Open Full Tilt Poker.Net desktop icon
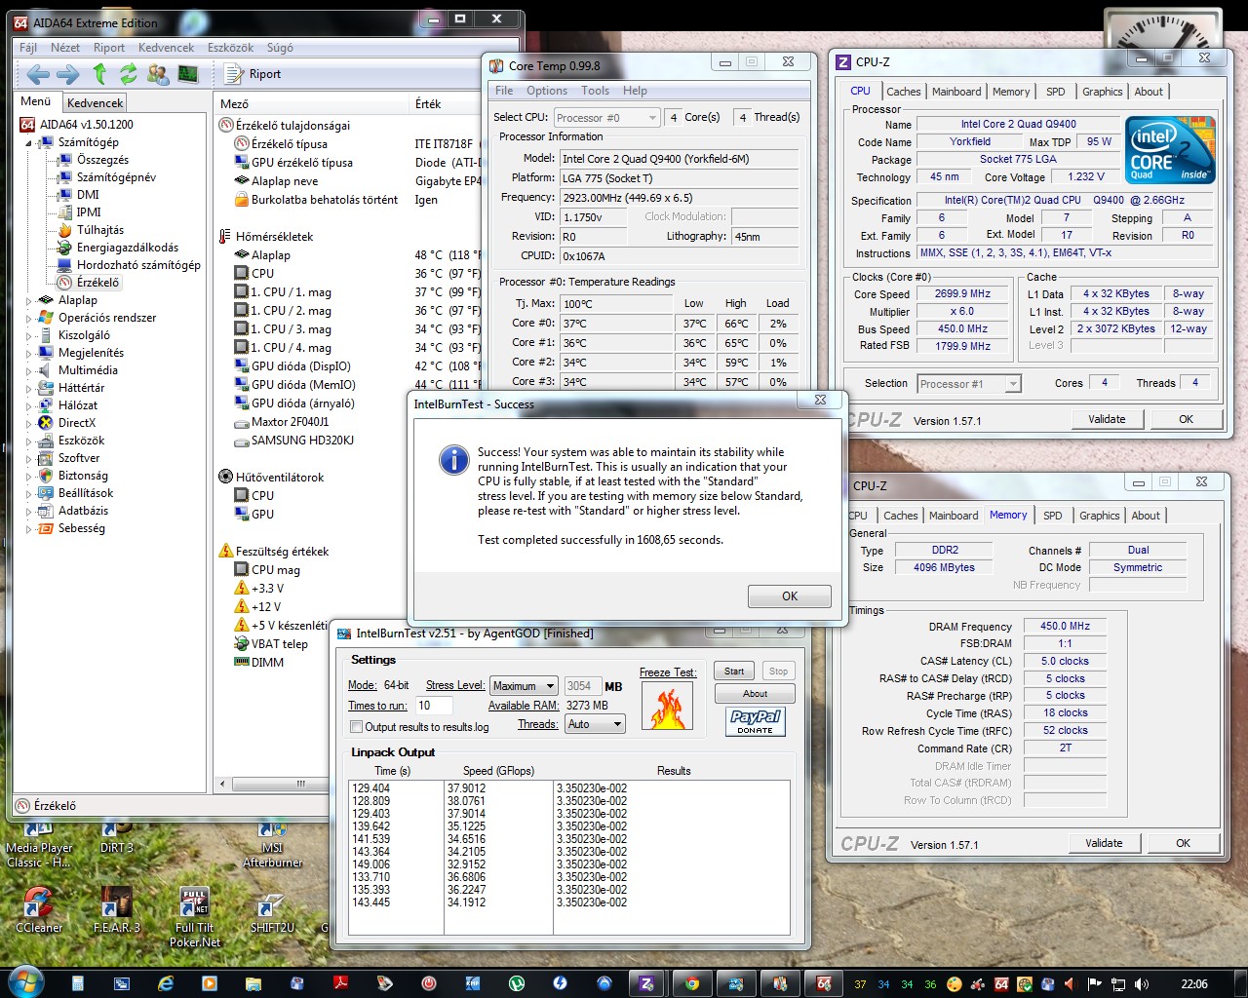Screen dimensions: 1248x998 (x=195, y=916)
